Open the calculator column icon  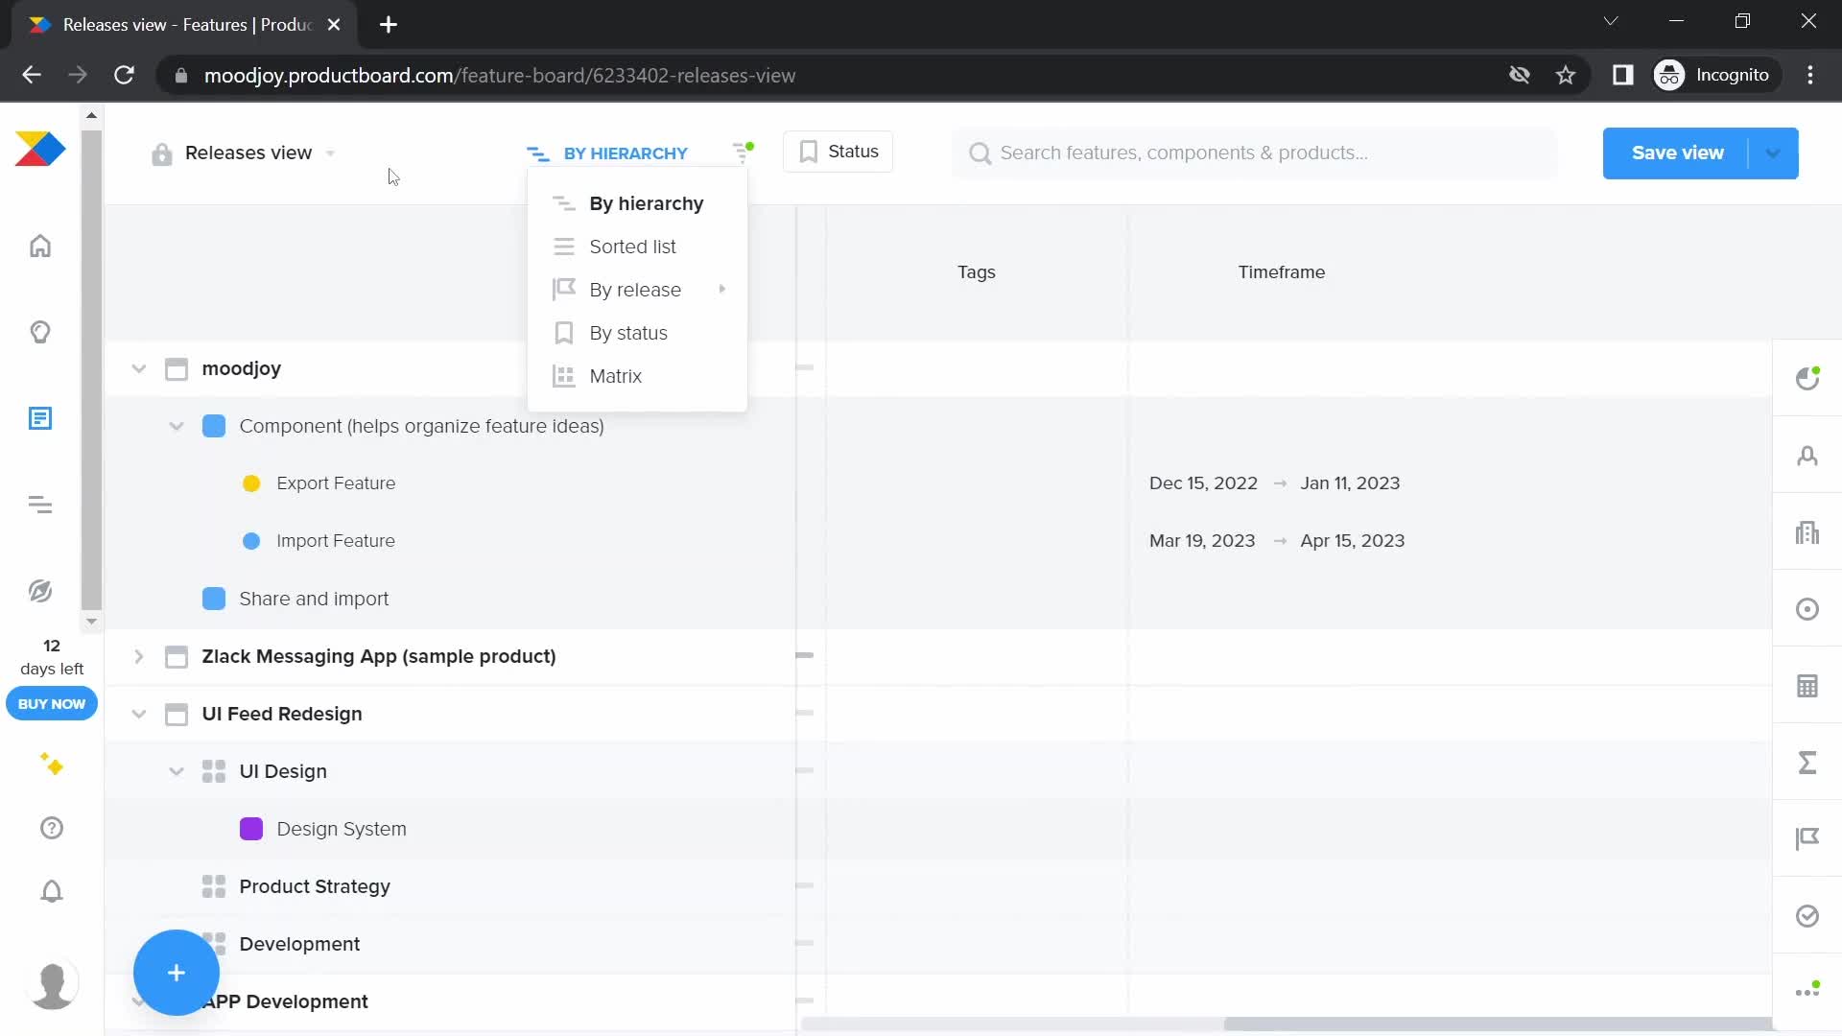pyautogui.click(x=1807, y=686)
